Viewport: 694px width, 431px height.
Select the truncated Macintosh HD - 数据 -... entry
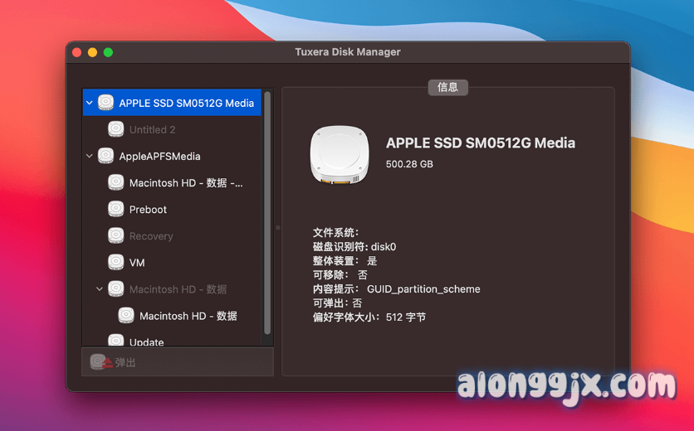tap(186, 183)
